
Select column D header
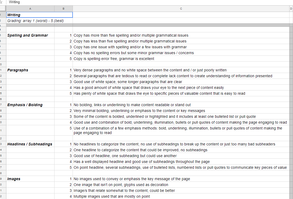[291, 9]
